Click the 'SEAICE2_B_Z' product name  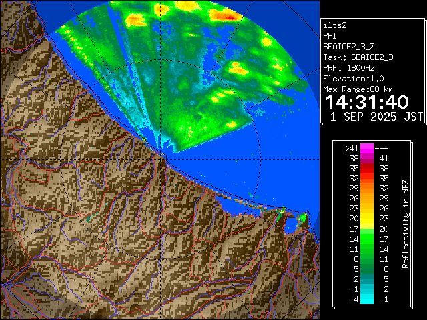point(348,45)
